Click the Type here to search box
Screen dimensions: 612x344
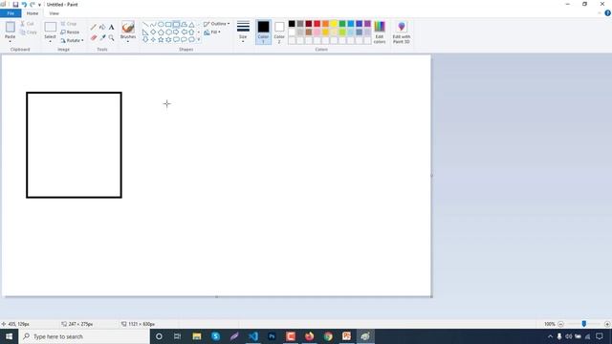84,336
